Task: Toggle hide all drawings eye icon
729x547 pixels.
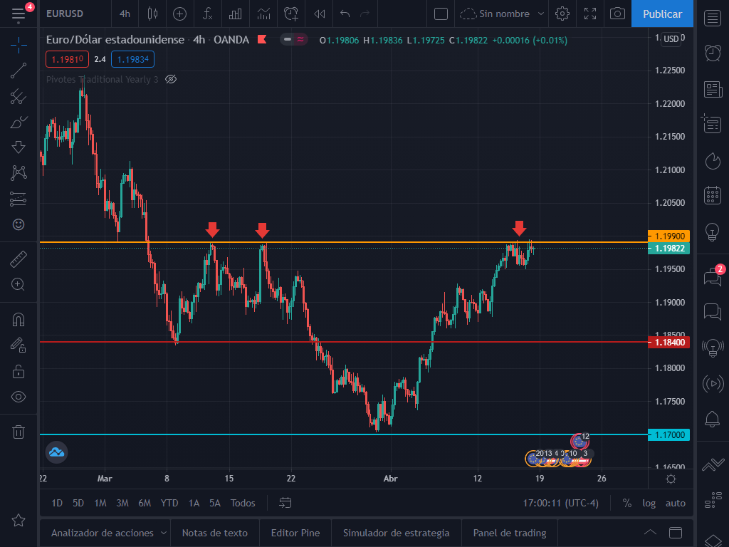Action: click(19, 397)
